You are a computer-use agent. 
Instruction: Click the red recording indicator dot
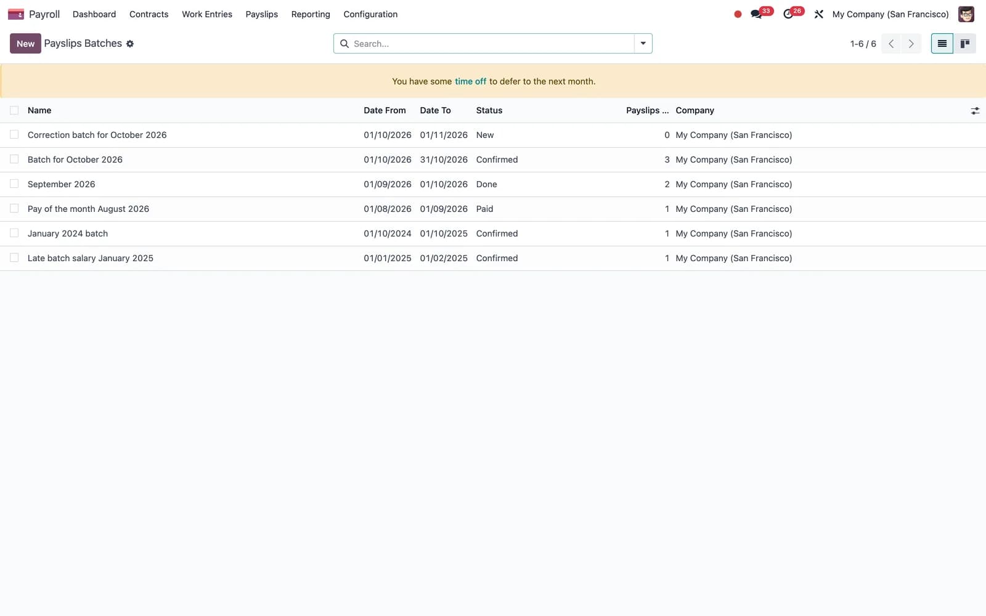tap(738, 14)
